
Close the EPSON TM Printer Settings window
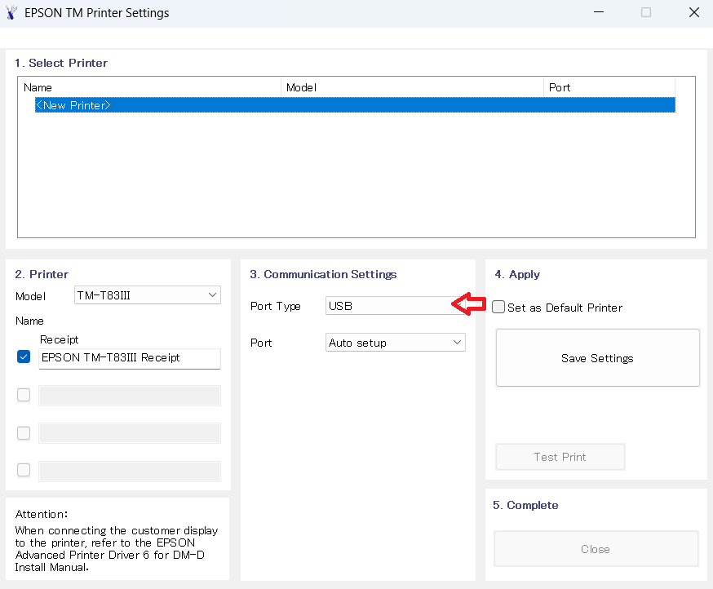pos(693,13)
